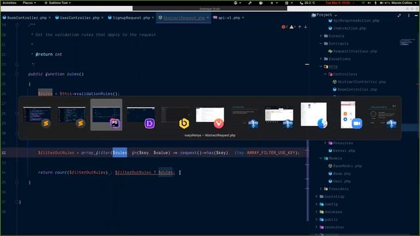Open api-v1.php editor tab

229,18
